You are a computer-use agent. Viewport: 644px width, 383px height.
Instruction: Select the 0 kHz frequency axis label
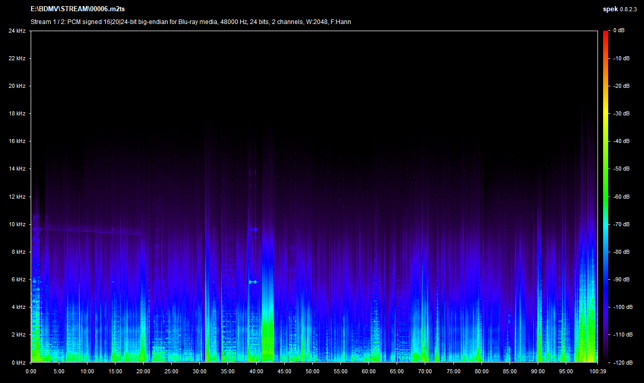point(18,362)
